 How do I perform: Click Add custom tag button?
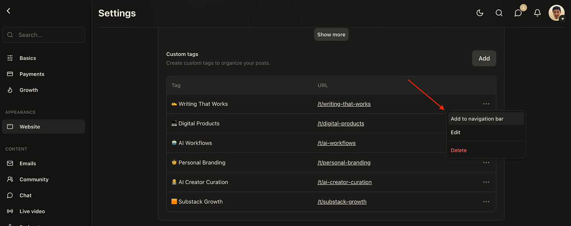pyautogui.click(x=484, y=58)
